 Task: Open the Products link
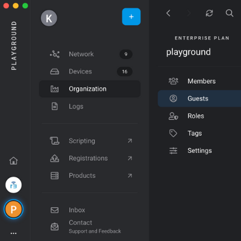(90, 175)
